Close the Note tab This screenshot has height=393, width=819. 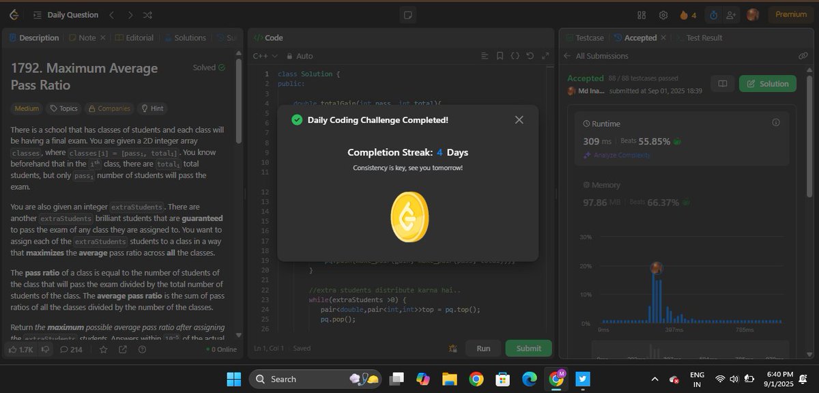pyautogui.click(x=103, y=38)
